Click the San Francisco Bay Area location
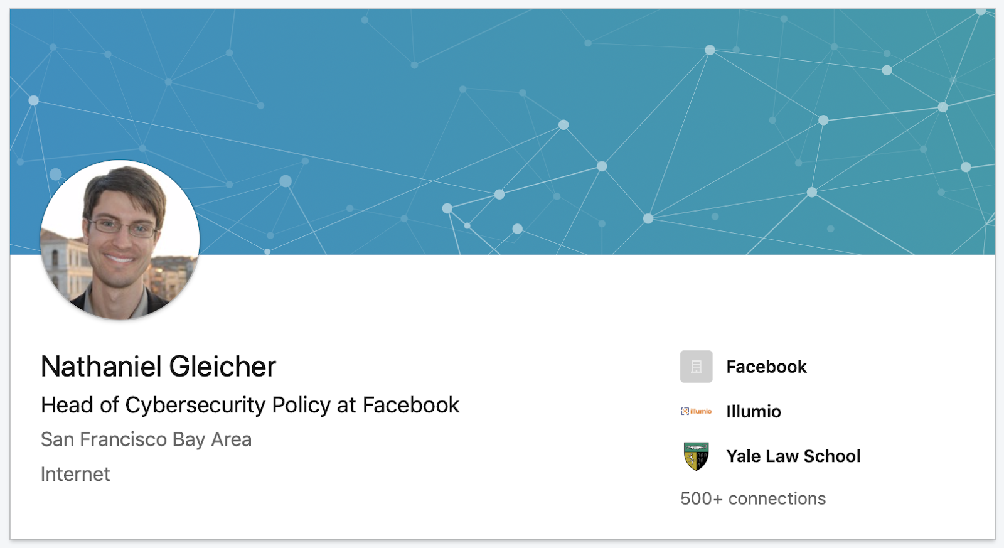 [x=146, y=439]
